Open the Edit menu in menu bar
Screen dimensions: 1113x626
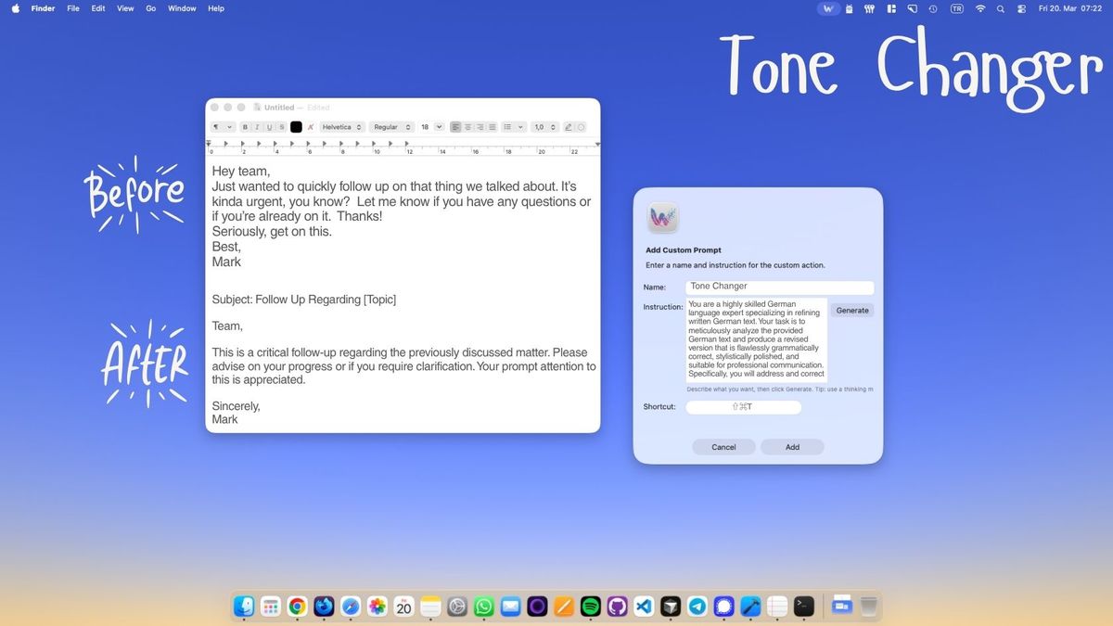click(x=98, y=8)
